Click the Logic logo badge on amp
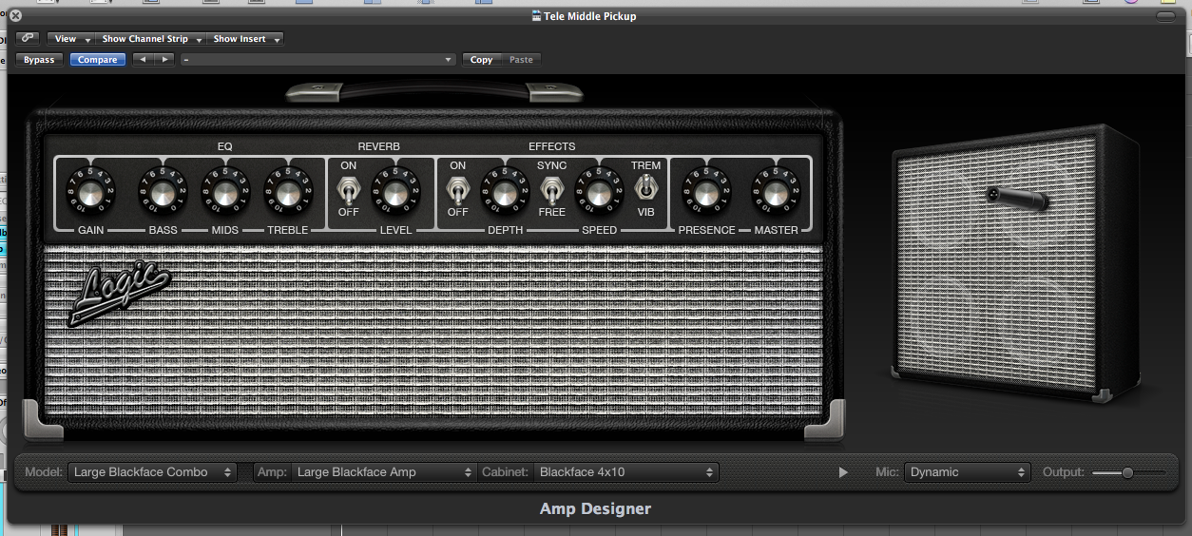Viewport: 1192px width, 536px height. click(x=119, y=293)
